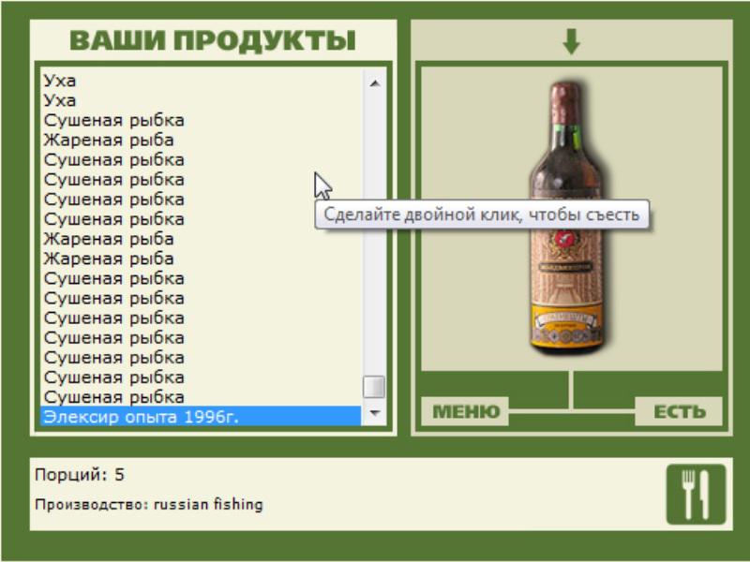Screen dimensions: 750x562
Task: Click the Производство: russian fishing text
Action: click(x=149, y=505)
